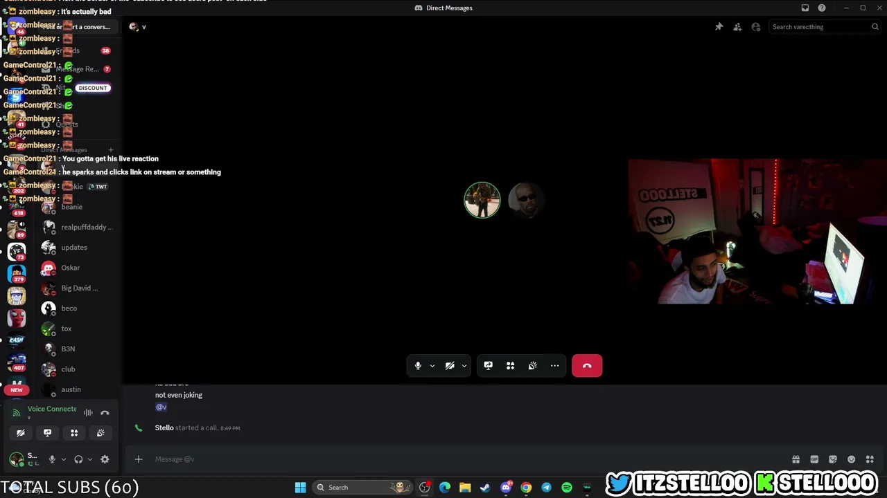
Task: Open the Spider-Man server icon
Action: pos(17,318)
